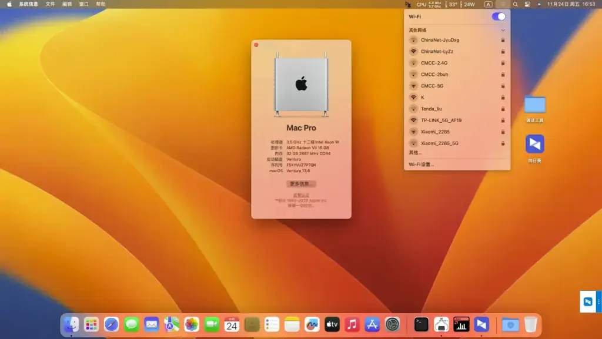Open the App Store in the Dock

[372, 324]
